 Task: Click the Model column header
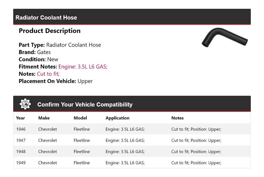pos(80,118)
